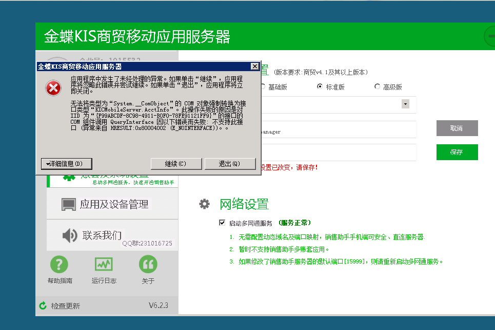This screenshot has height=330, width=495.
Task: Click the 关于 label
Action: click(x=148, y=280)
